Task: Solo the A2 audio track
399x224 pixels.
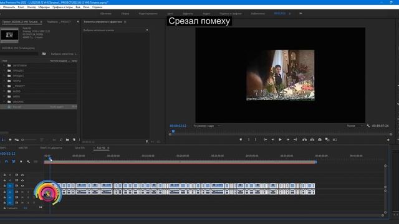Action: click(x=28, y=197)
